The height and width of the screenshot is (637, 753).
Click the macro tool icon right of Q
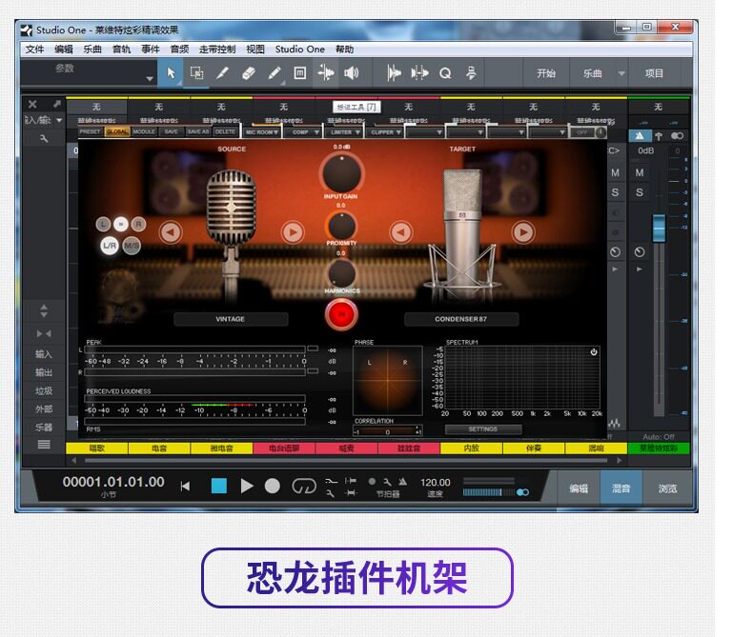471,73
